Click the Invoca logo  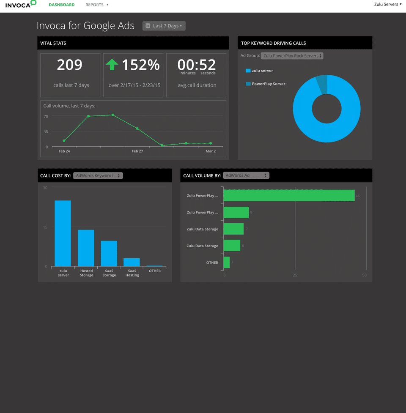click(x=21, y=5)
